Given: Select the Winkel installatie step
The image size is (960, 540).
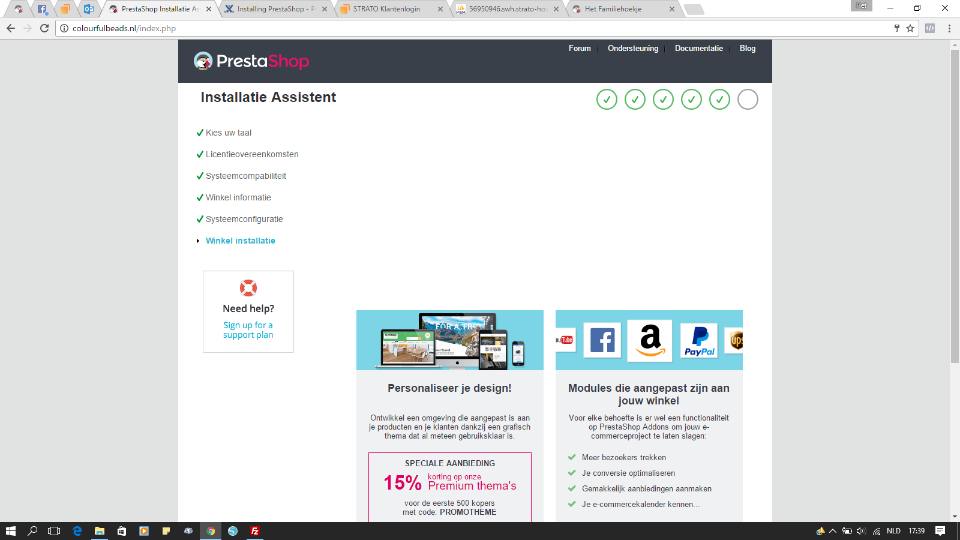Looking at the screenshot, I should pos(241,241).
